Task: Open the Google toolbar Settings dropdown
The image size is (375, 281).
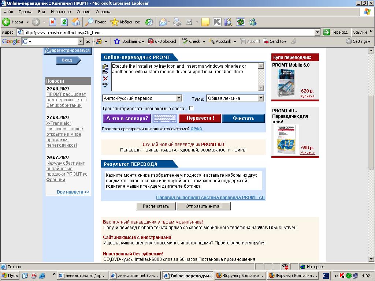Action: click(x=358, y=41)
